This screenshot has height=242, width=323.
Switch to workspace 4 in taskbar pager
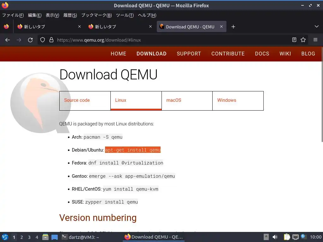(x=37, y=237)
